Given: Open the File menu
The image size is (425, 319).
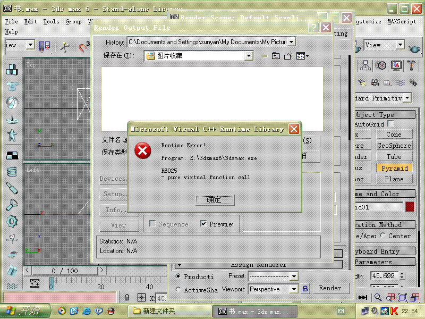Looking at the screenshot, I should (x=11, y=21).
